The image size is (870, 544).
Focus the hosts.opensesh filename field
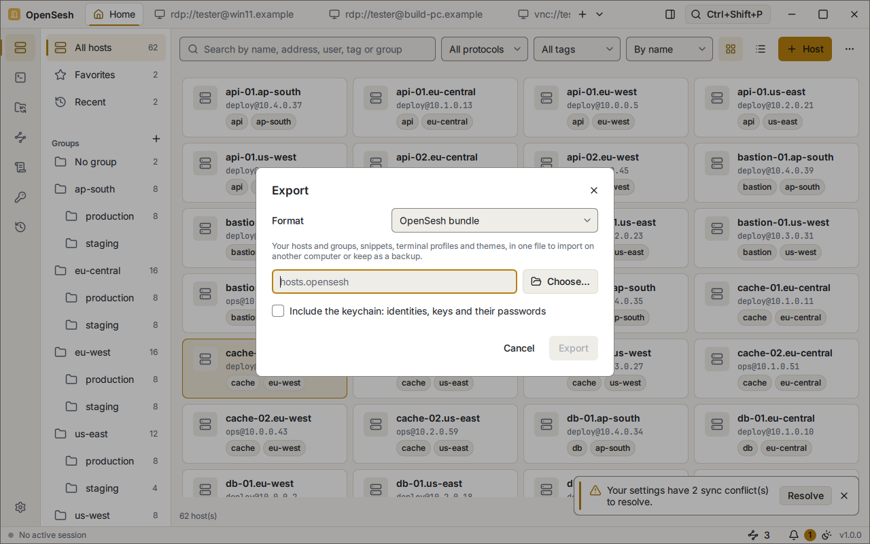pos(394,282)
